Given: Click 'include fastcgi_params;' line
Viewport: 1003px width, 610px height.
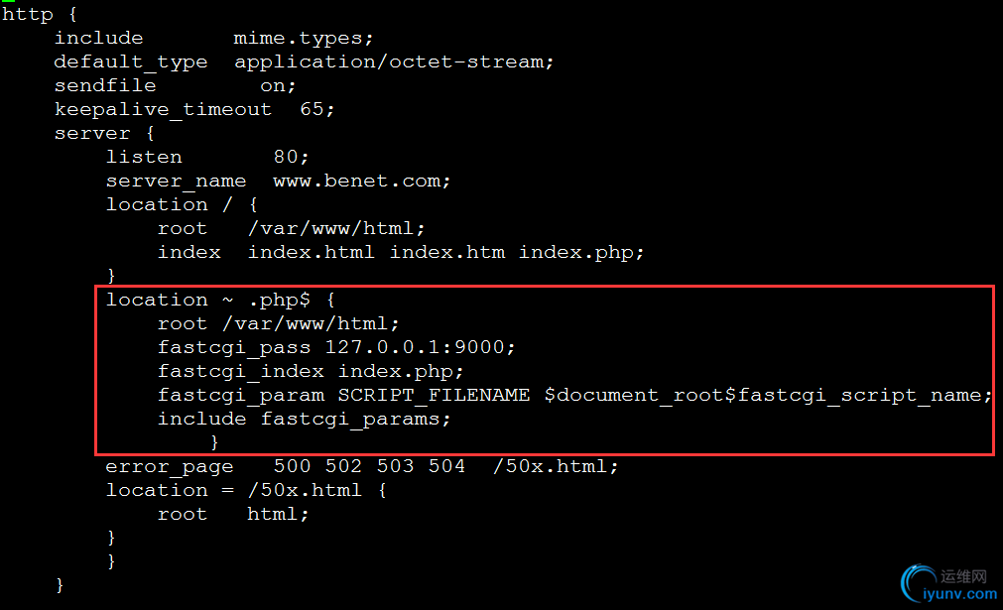Looking at the screenshot, I should (x=305, y=419).
